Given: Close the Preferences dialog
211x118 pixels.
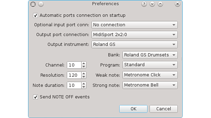Looking at the screenshot, I should 177,4.
